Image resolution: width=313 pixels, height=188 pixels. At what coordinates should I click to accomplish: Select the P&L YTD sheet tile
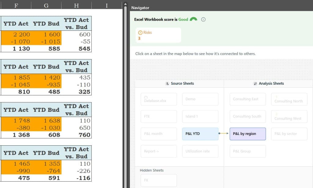pyautogui.click(x=200, y=134)
